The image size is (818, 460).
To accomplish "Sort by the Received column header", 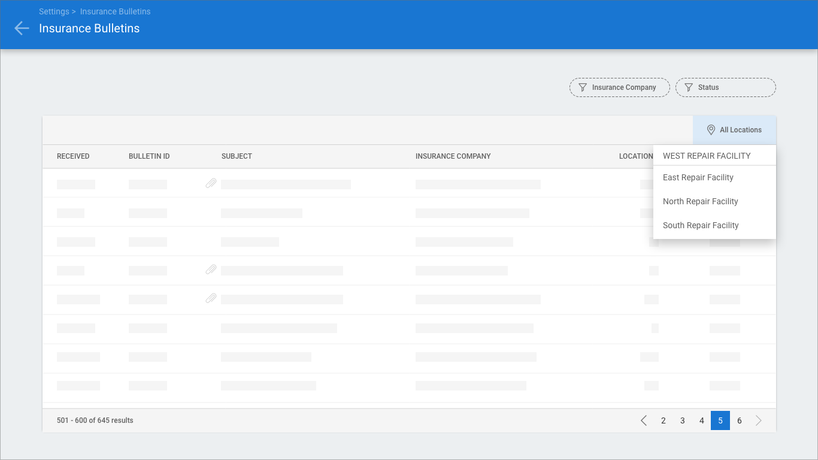I will (73, 156).
